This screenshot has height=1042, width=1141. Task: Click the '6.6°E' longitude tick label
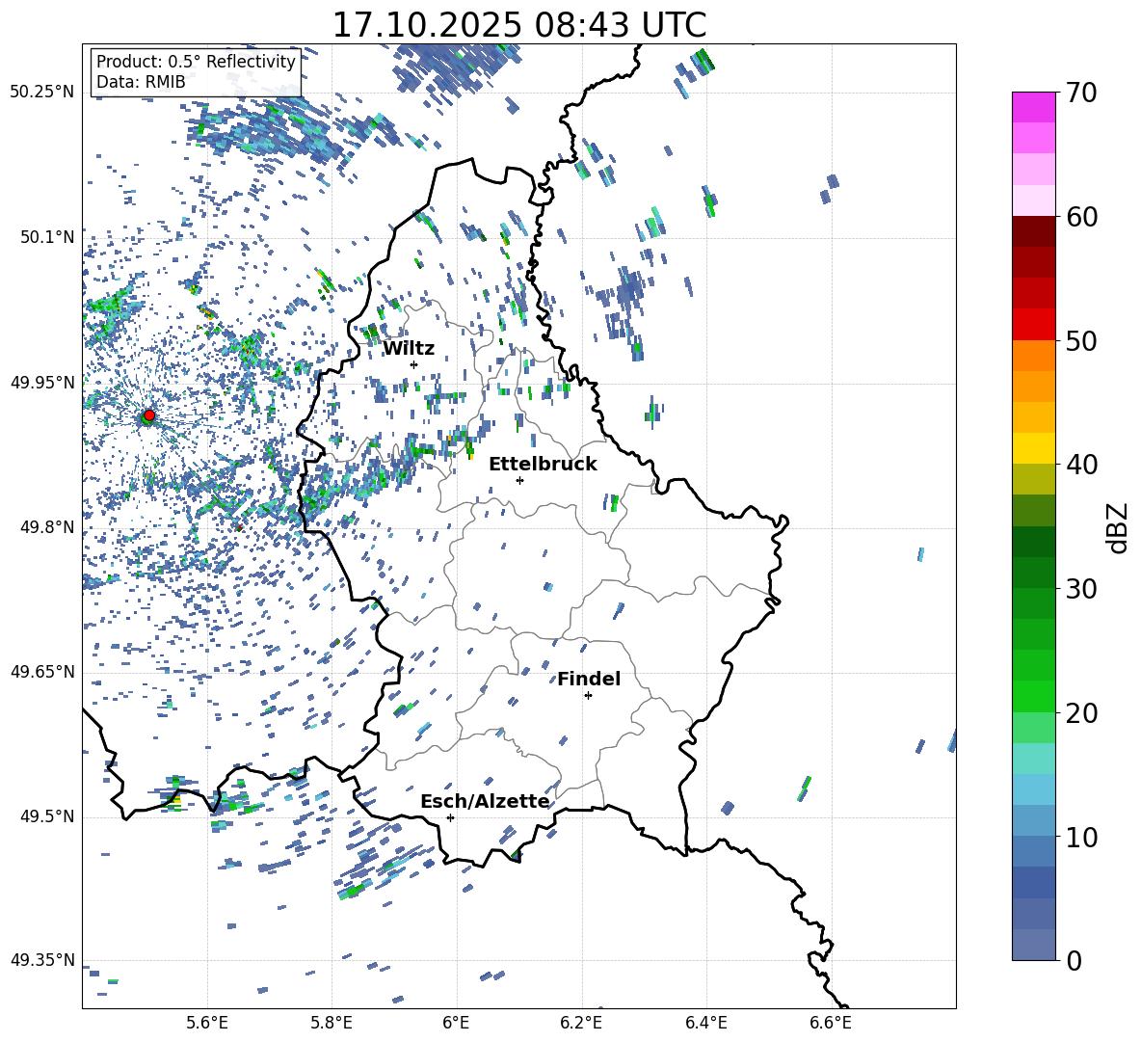tap(830, 1022)
